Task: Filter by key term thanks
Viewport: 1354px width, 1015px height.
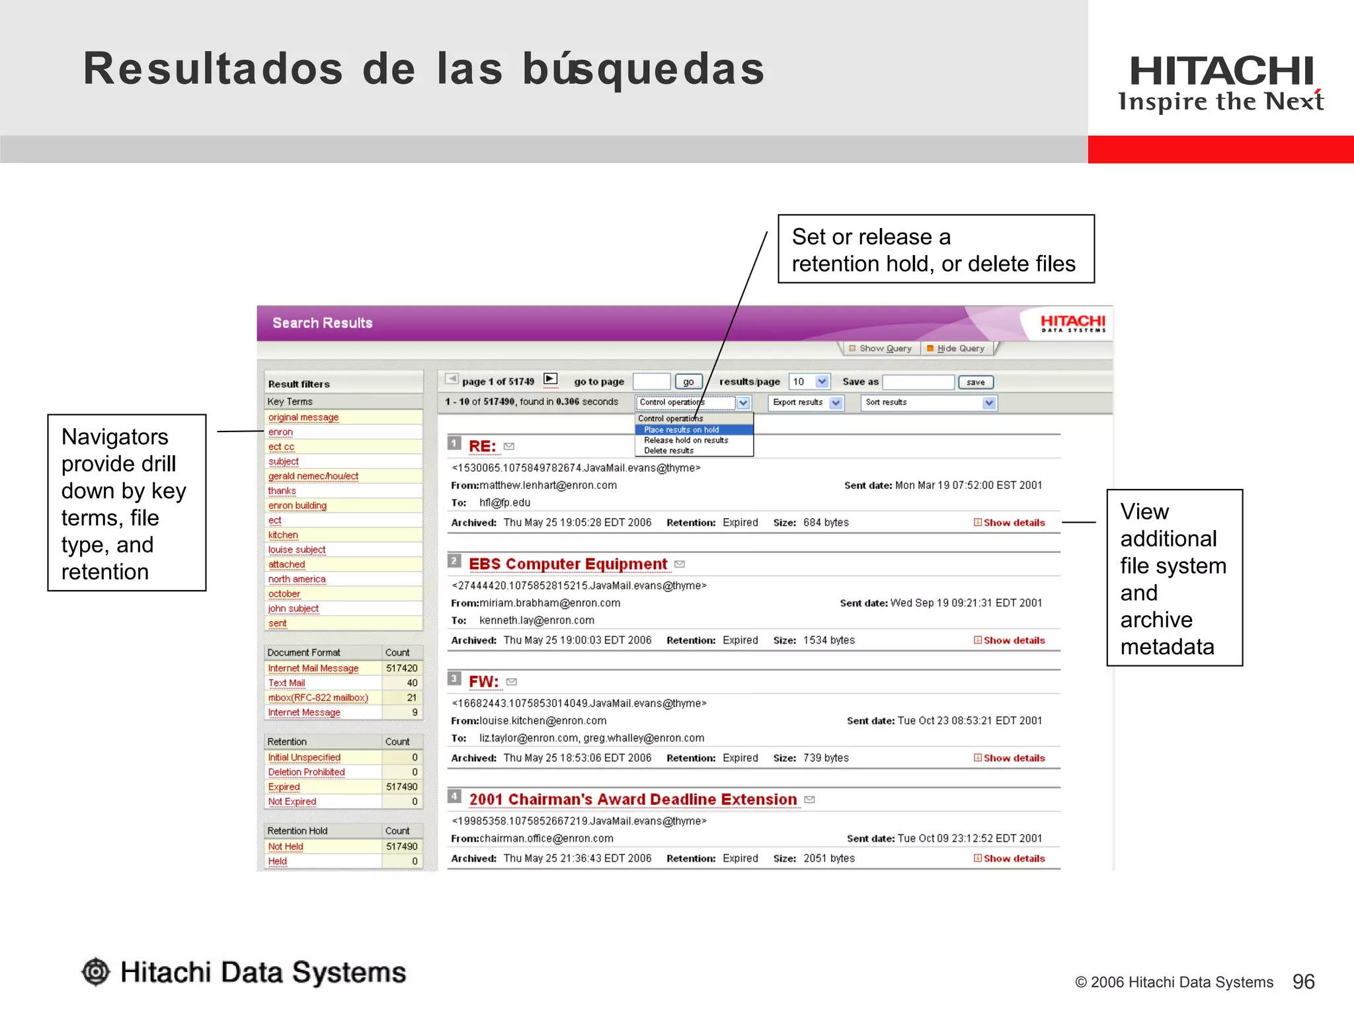Action: click(x=282, y=491)
